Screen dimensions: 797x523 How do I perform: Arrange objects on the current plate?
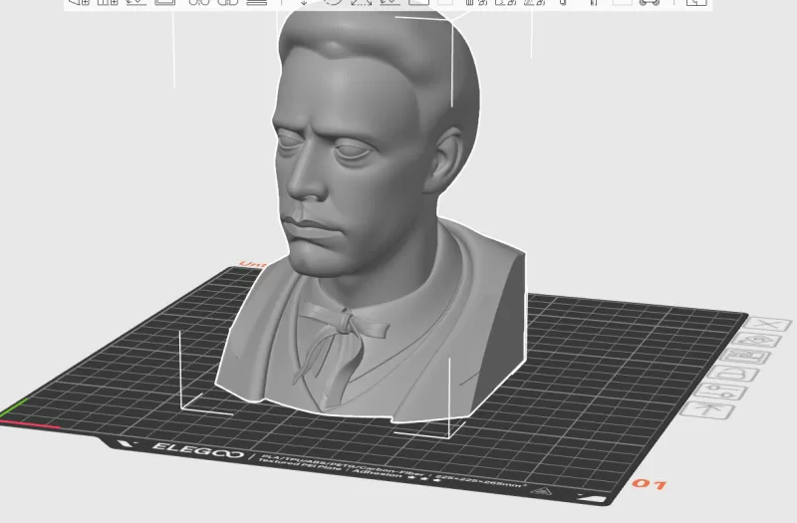747,357
